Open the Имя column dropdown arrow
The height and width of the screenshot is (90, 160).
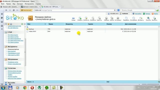(x=45, y=24)
